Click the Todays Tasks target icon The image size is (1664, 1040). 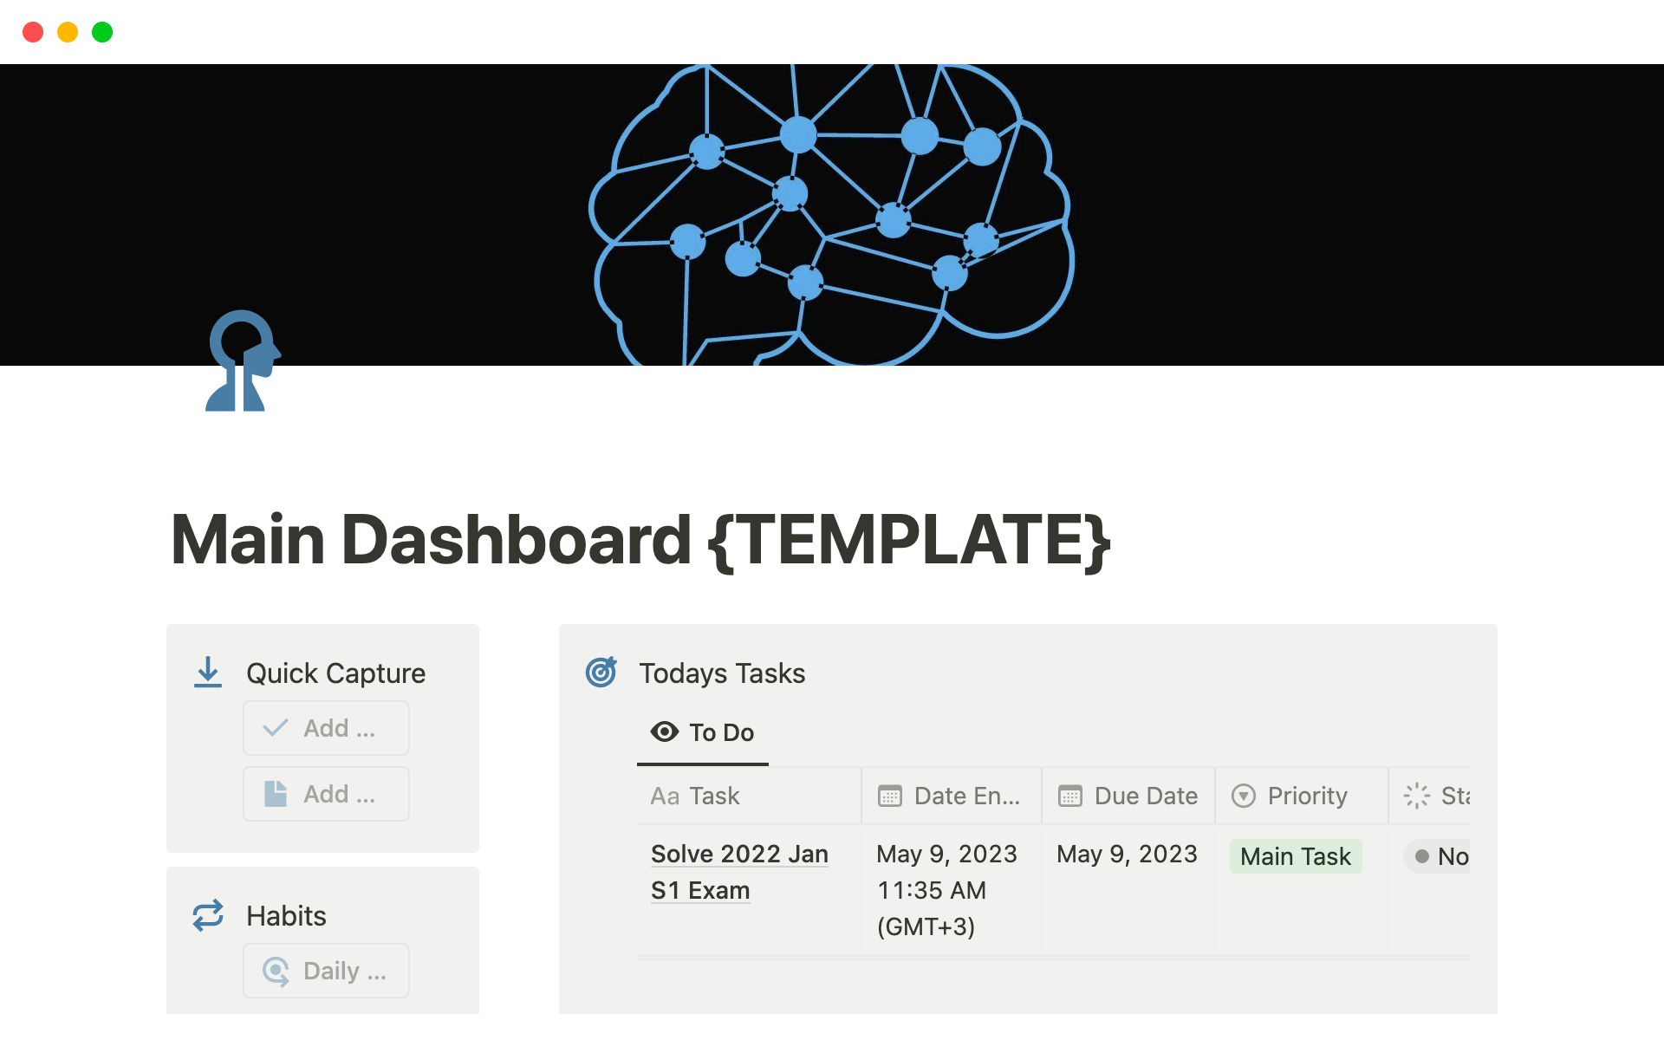pos(601,672)
